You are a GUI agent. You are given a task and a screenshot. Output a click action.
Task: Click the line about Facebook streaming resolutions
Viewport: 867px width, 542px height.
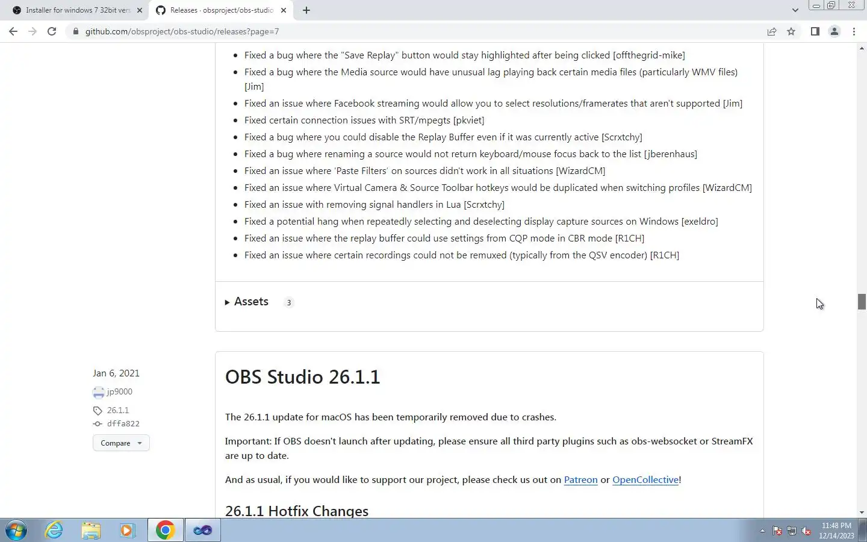(493, 103)
